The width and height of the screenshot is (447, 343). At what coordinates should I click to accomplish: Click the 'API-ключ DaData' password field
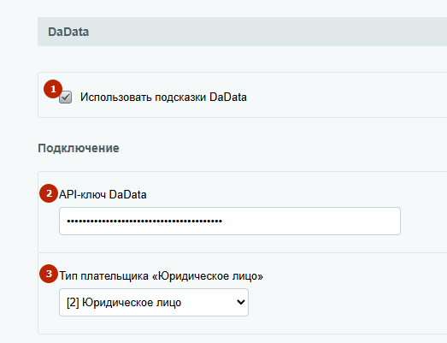pyautogui.click(x=230, y=222)
